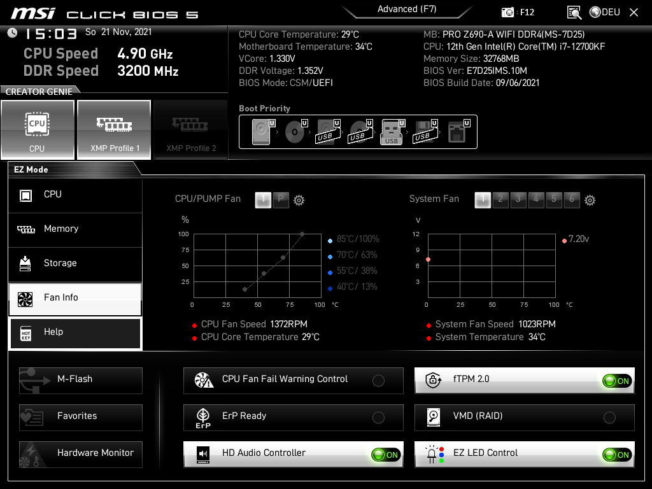The image size is (652, 489).
Task: Click the BIOS Ver E7D25IMS.10M value
Action: 497,71
